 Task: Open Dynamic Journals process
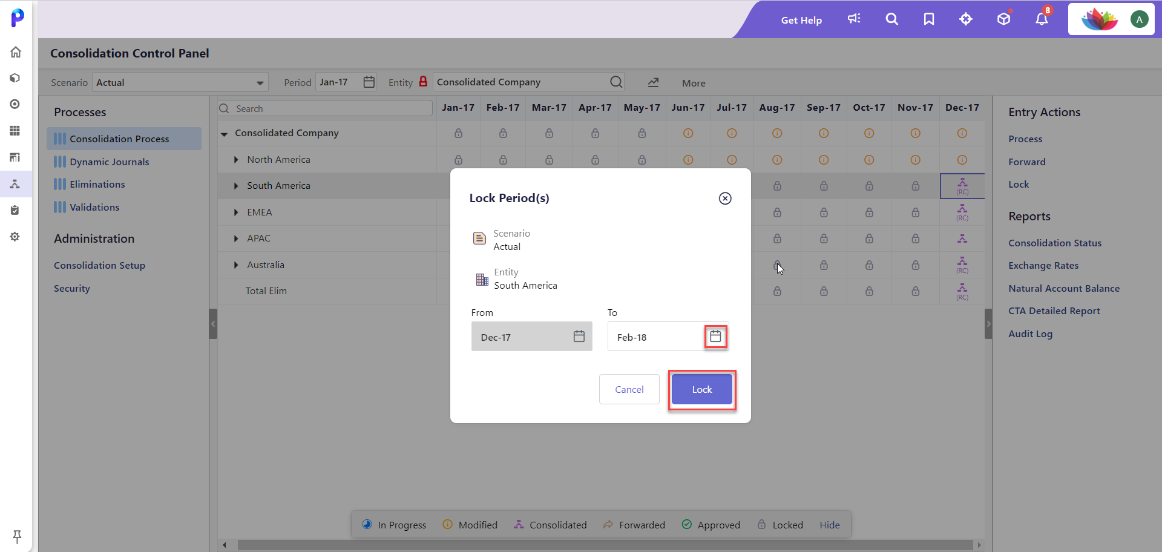tap(109, 162)
